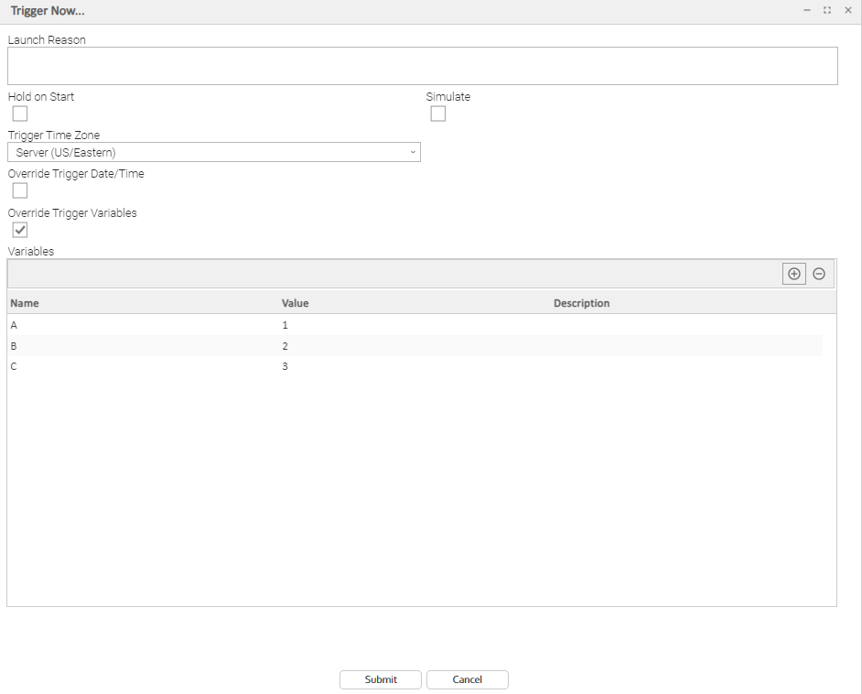Tick the Simulate checkbox

[x=438, y=114]
